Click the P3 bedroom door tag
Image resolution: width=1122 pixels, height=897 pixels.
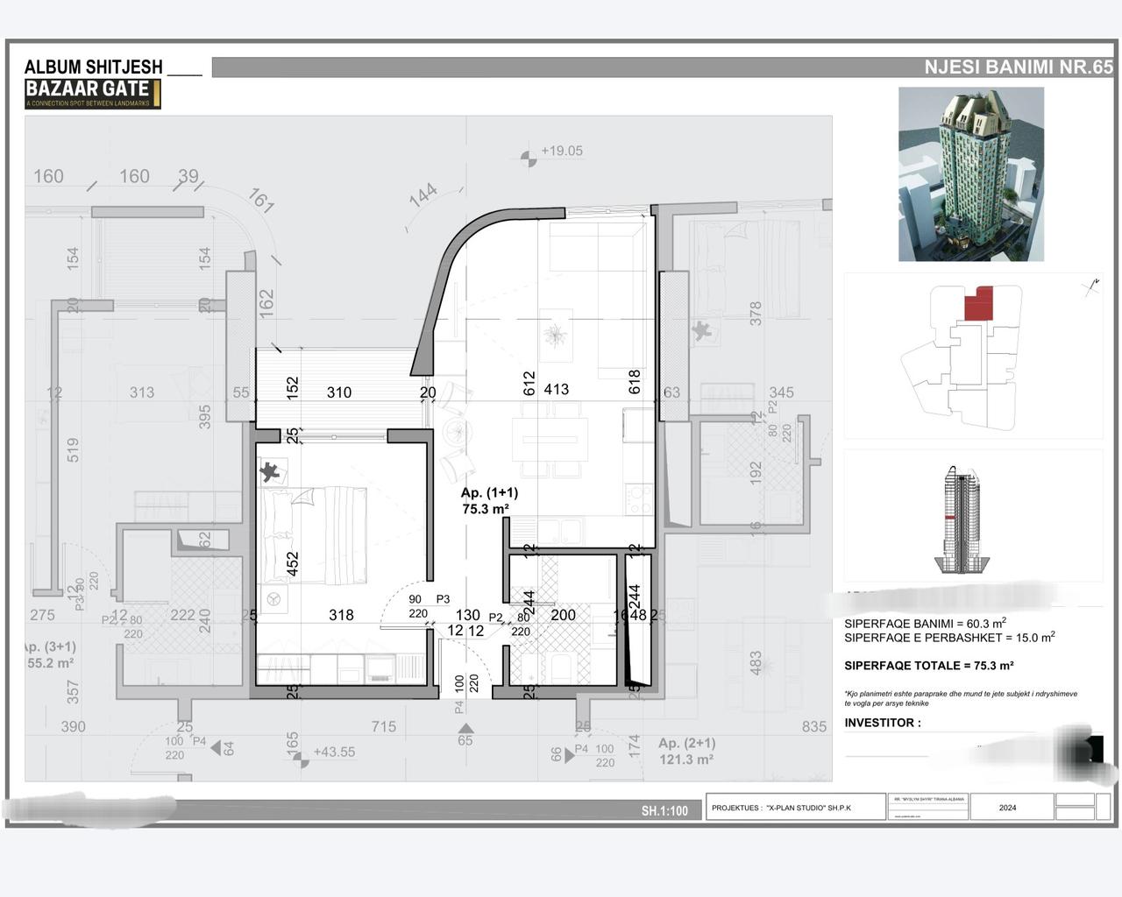[443, 599]
